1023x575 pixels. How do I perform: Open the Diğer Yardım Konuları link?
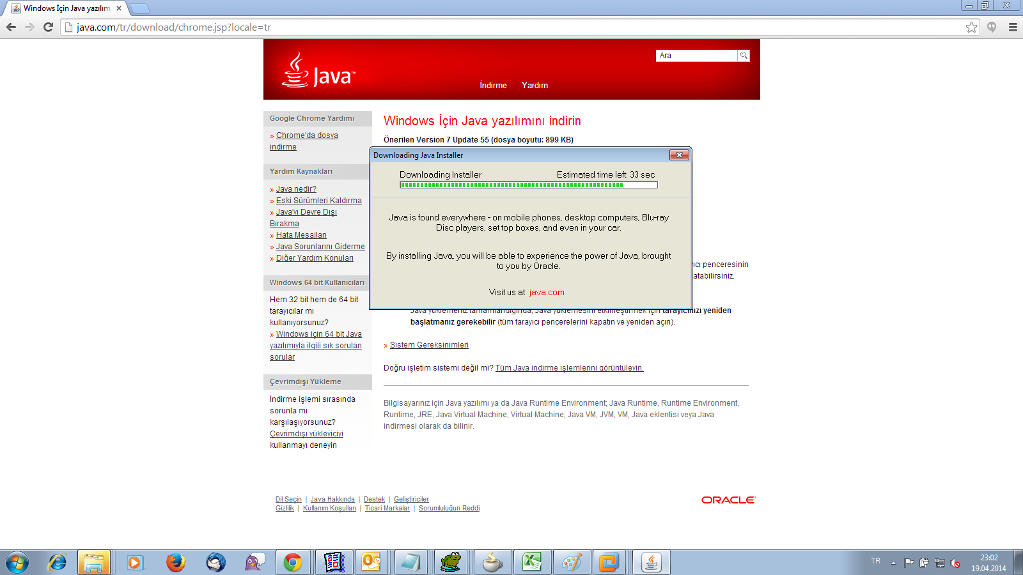315,258
